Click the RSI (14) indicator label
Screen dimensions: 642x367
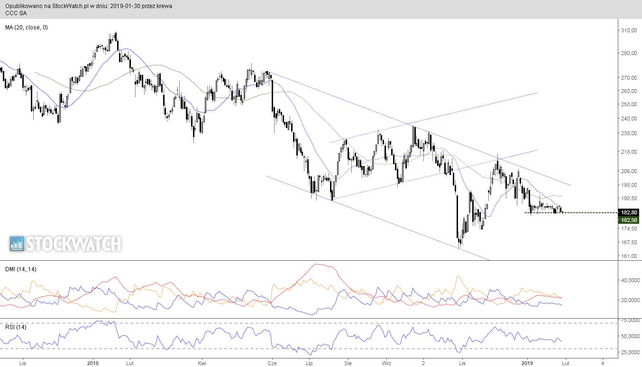pos(16,327)
